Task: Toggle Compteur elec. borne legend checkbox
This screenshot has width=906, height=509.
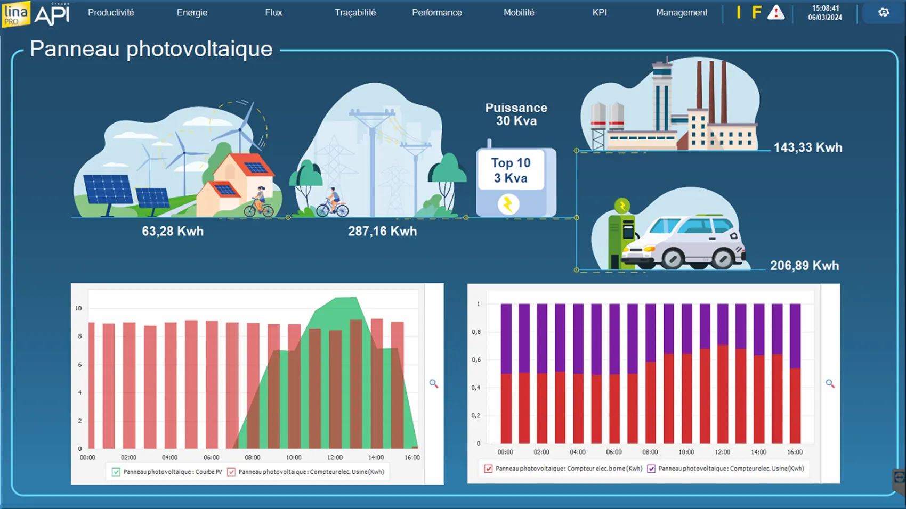Action: click(x=488, y=469)
